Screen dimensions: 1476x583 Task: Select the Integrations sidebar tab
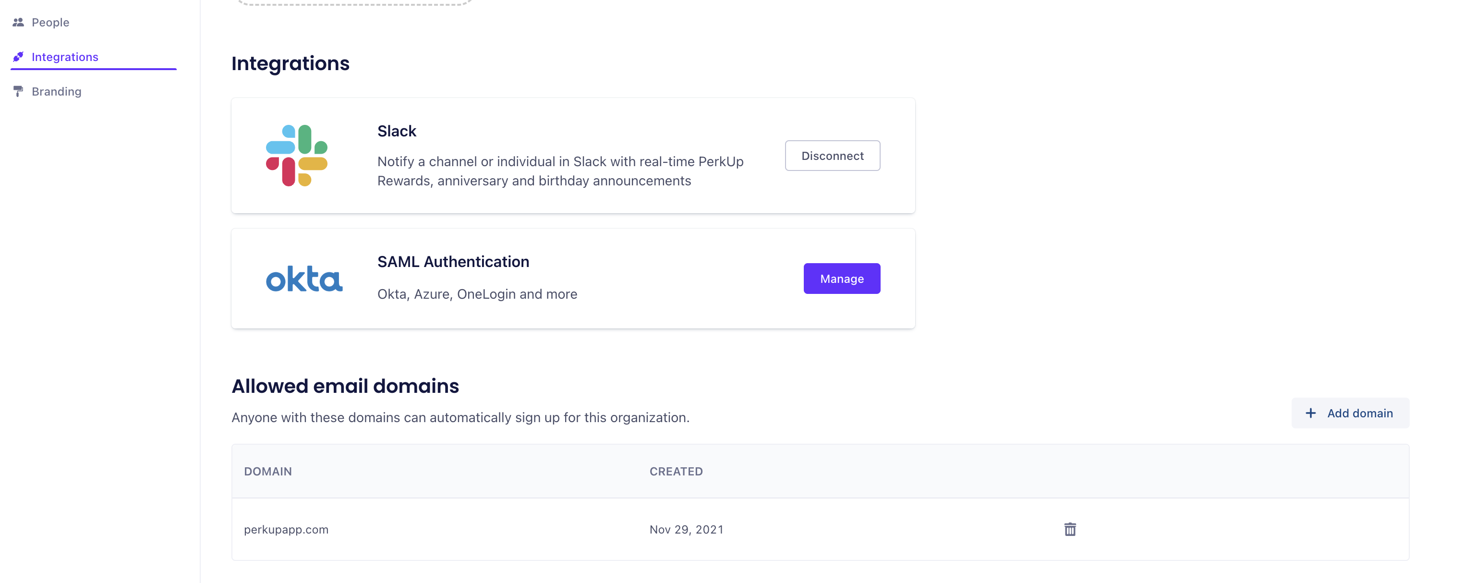tap(94, 57)
